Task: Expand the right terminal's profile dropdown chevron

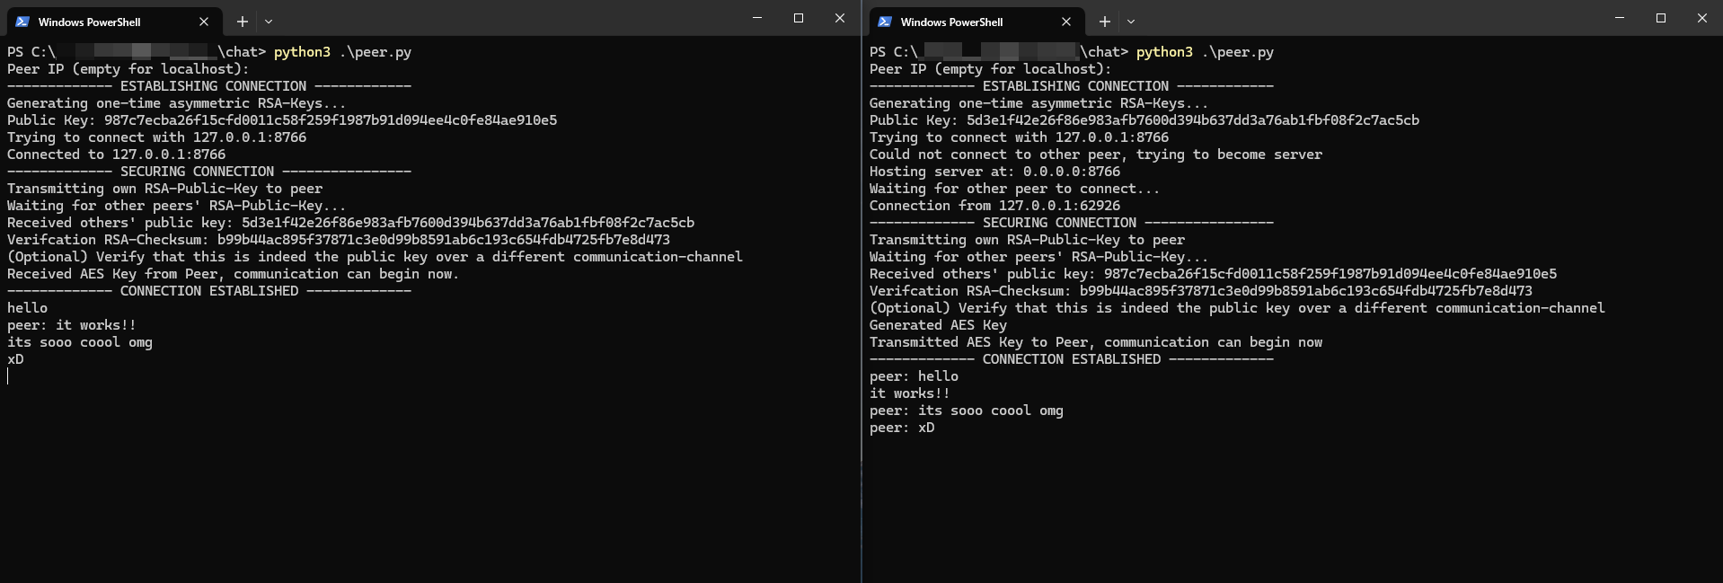Action: tap(1131, 22)
